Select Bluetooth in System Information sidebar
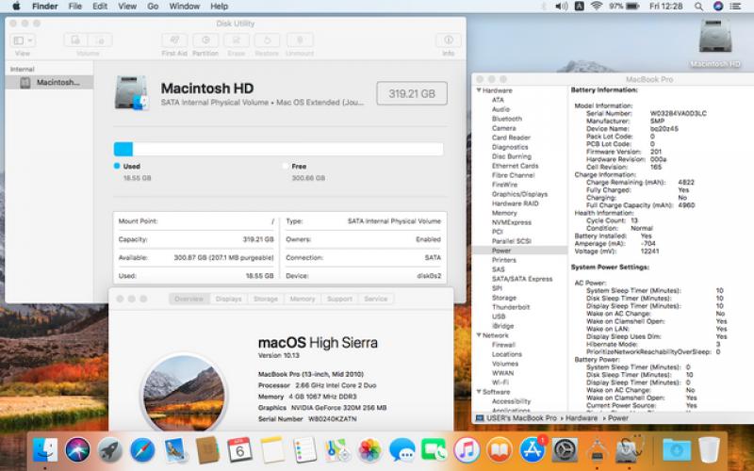Viewport: 754px width, 471px height. (506, 119)
